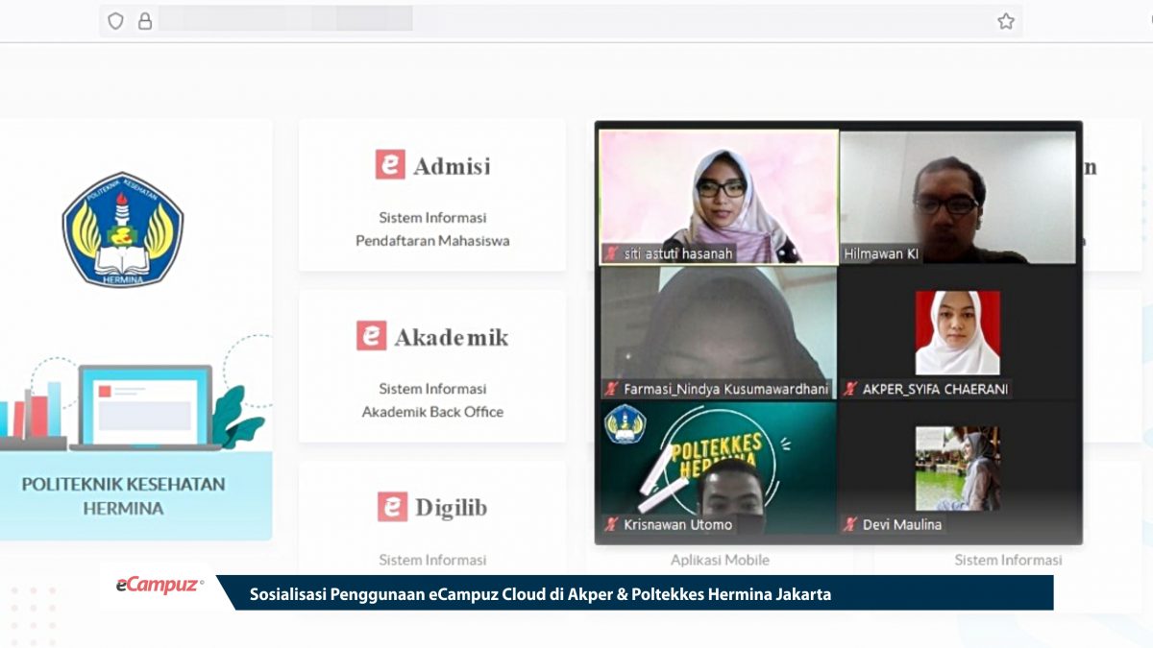Screen dimensions: 1153x648
Task: Click the laptop illustration on the left panel
Action: pos(146,408)
